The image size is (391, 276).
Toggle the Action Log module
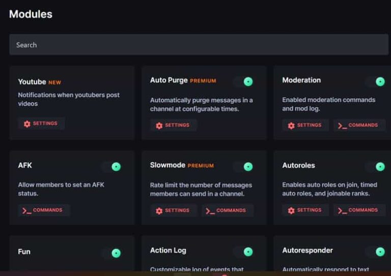point(243,252)
